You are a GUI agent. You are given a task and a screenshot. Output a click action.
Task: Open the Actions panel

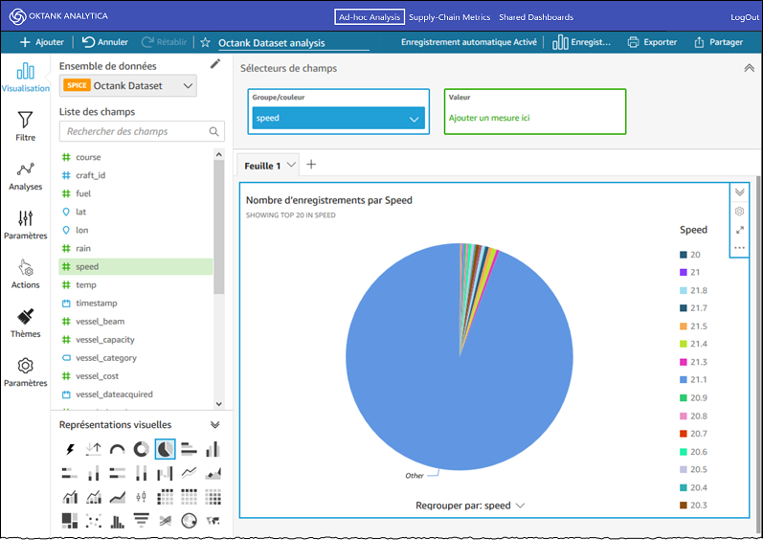pyautogui.click(x=25, y=275)
